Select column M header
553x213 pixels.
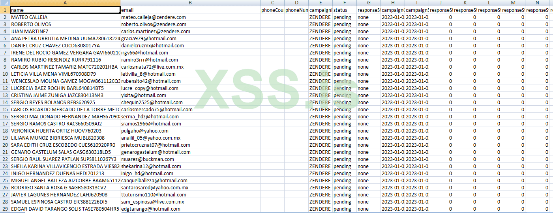point(513,3)
